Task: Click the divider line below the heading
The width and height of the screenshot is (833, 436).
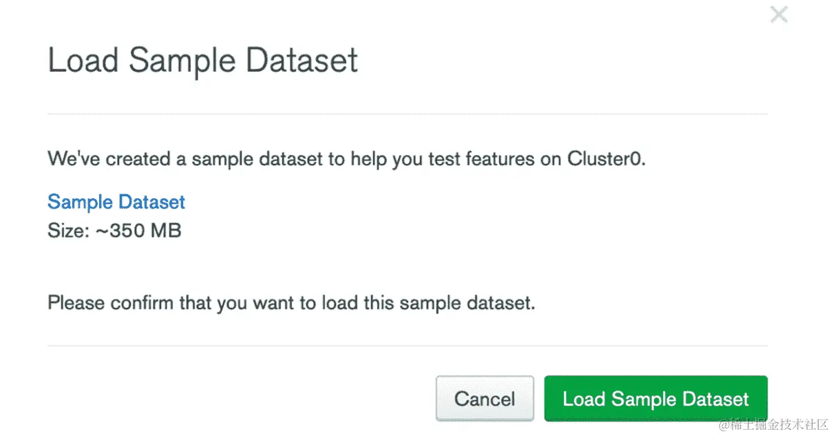Action: coord(407,114)
